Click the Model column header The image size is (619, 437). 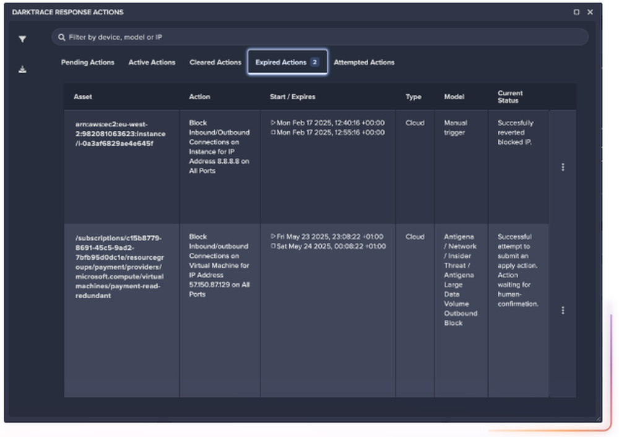tap(454, 97)
